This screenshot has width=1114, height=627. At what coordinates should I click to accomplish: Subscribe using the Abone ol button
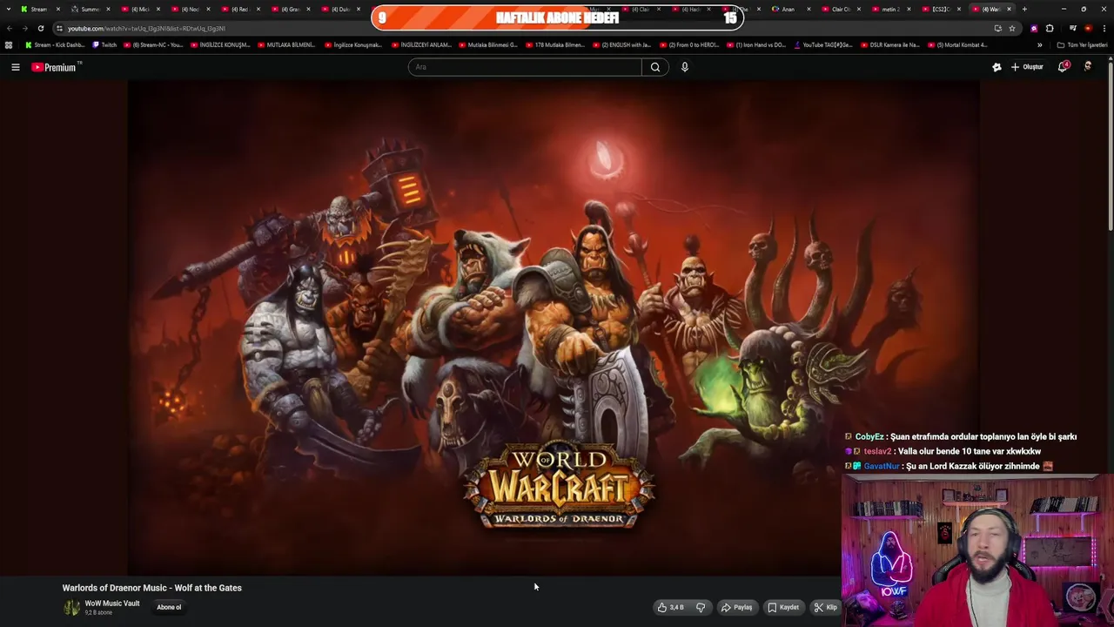(x=169, y=607)
